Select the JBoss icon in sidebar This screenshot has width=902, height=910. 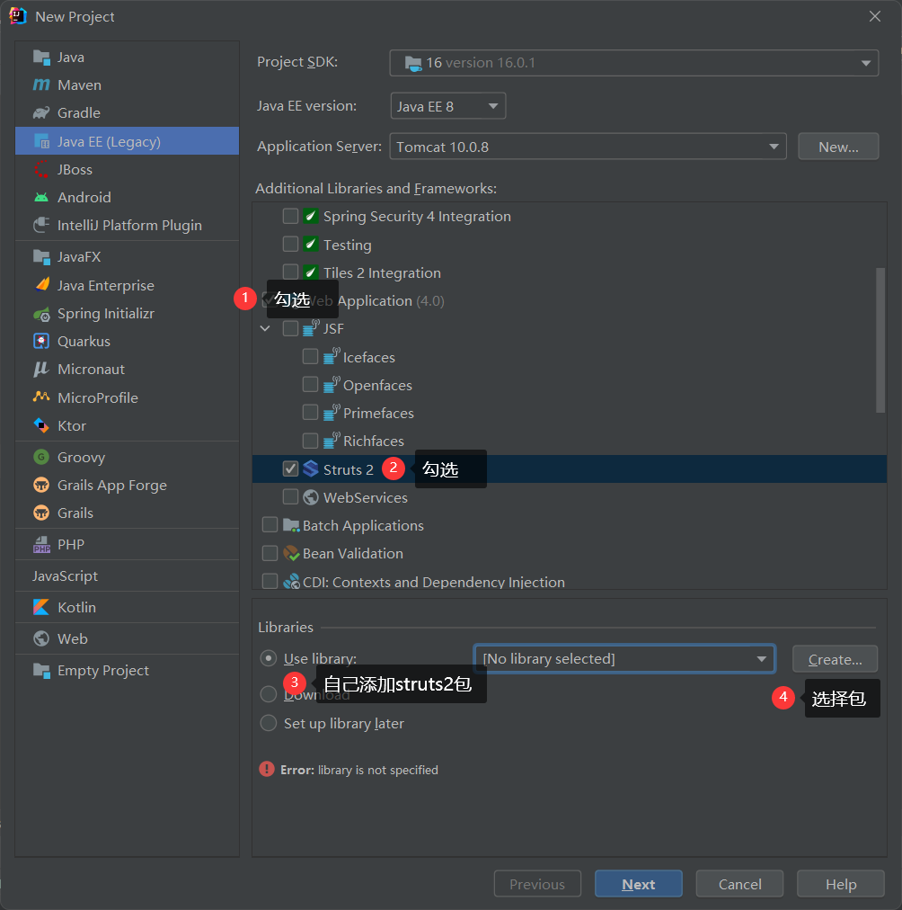pos(41,169)
